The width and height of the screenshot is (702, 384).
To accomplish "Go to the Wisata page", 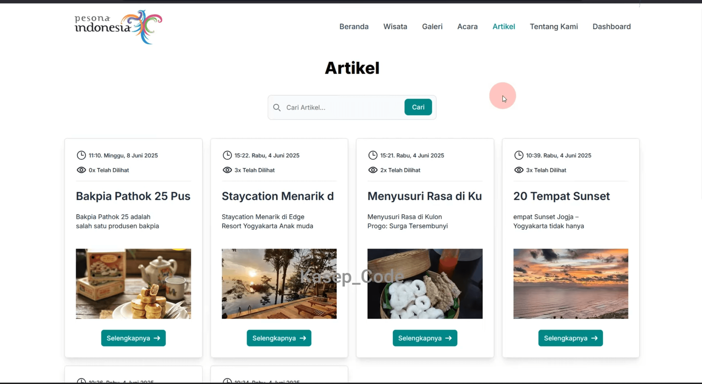I will (x=395, y=26).
